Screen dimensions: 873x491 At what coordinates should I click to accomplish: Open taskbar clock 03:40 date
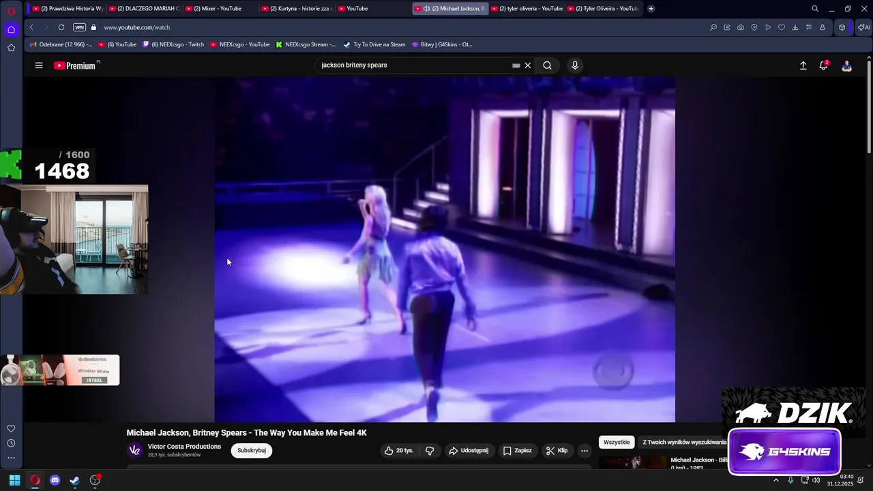coord(840,480)
